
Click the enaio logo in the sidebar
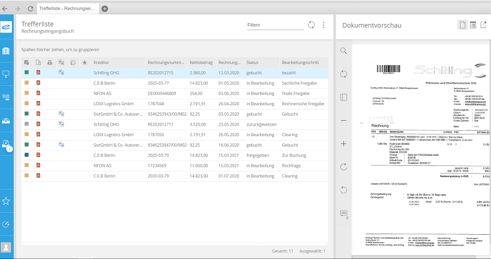tap(6, 27)
